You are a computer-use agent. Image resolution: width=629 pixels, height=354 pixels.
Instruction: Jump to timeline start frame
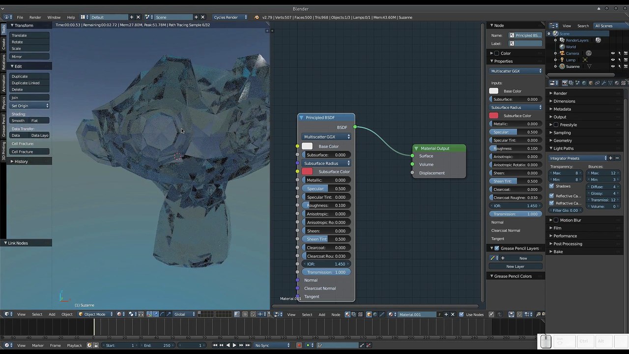(x=215, y=346)
